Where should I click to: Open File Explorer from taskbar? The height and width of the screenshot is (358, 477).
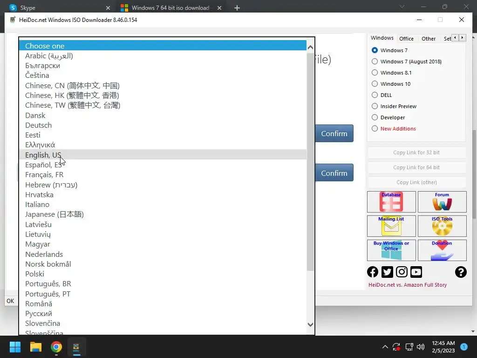(x=35, y=347)
